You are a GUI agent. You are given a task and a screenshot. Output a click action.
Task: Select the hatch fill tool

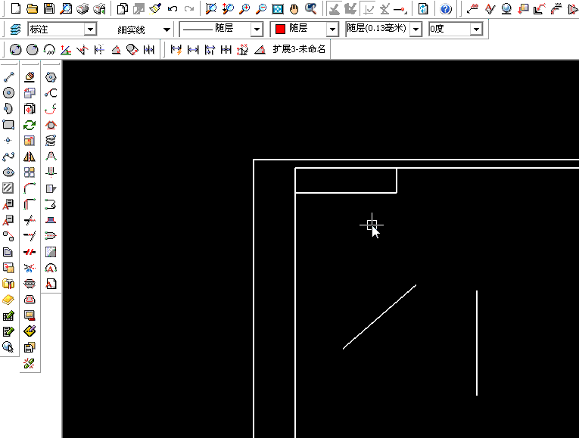(x=8, y=188)
